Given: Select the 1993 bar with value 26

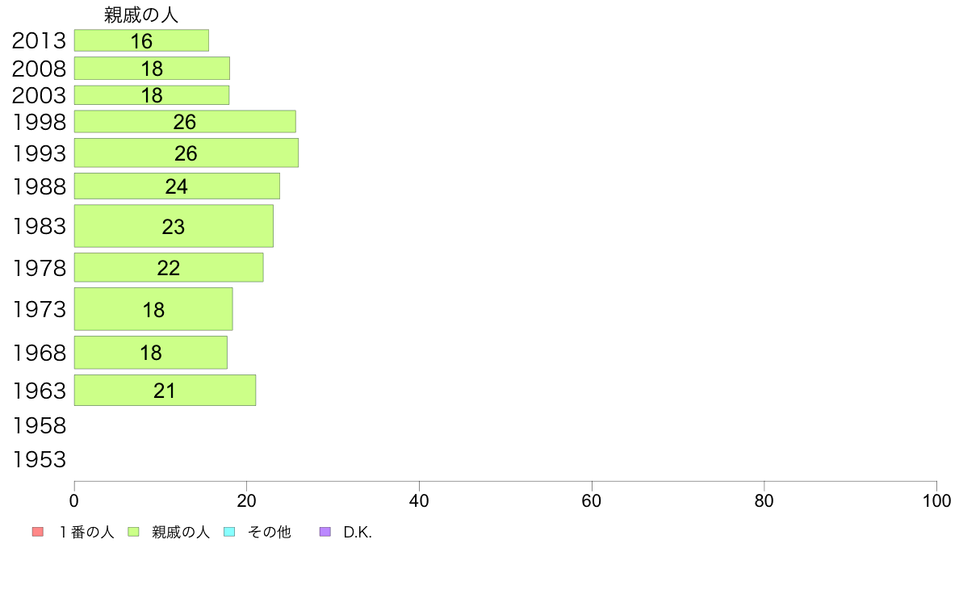Looking at the screenshot, I should pos(186,153).
